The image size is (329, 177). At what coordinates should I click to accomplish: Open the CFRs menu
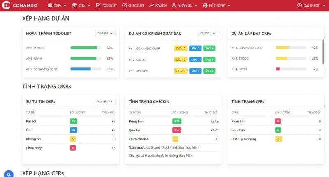pos(81,5)
